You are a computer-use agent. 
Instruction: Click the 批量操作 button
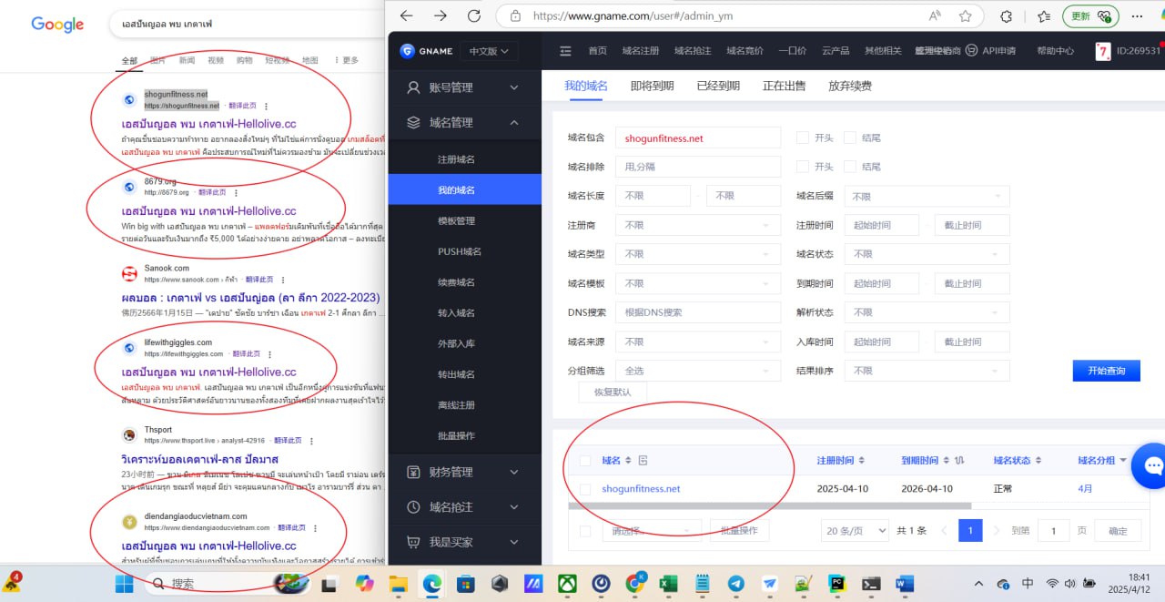739,531
